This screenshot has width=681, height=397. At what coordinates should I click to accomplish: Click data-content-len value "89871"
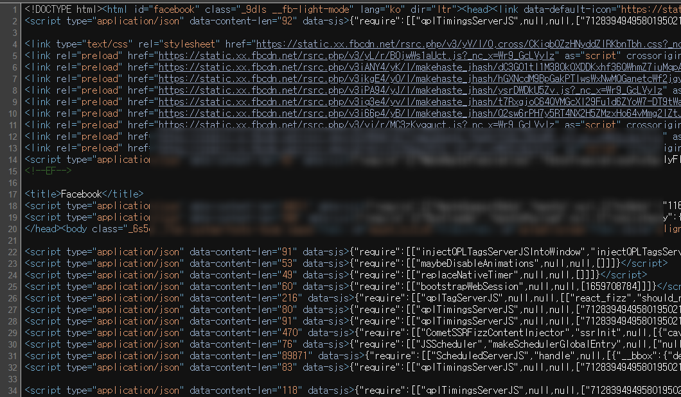click(x=294, y=356)
